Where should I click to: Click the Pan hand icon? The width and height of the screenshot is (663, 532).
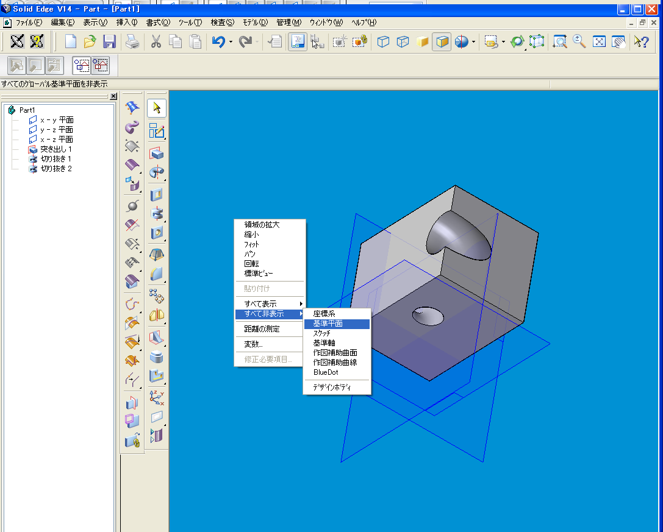click(x=618, y=41)
